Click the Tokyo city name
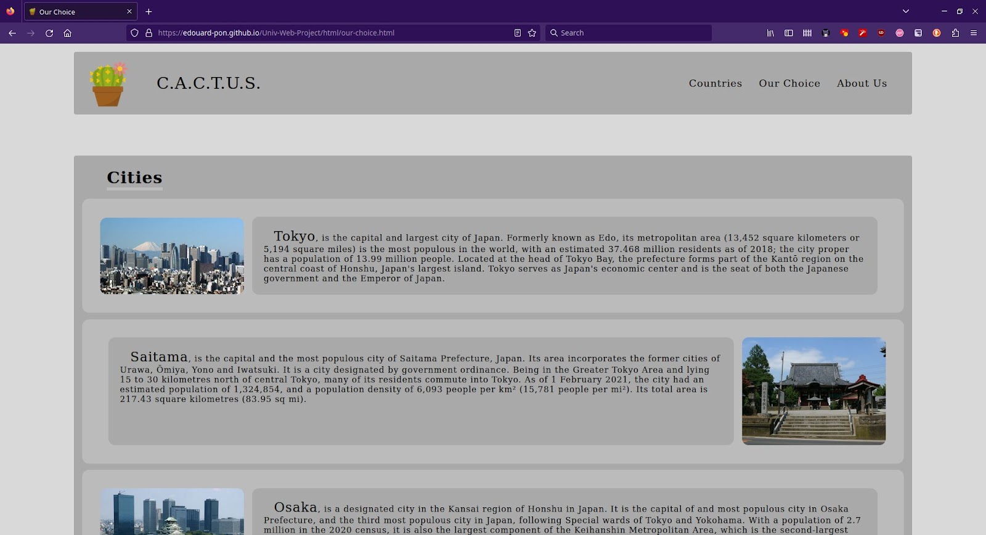986x535 pixels. pos(295,236)
